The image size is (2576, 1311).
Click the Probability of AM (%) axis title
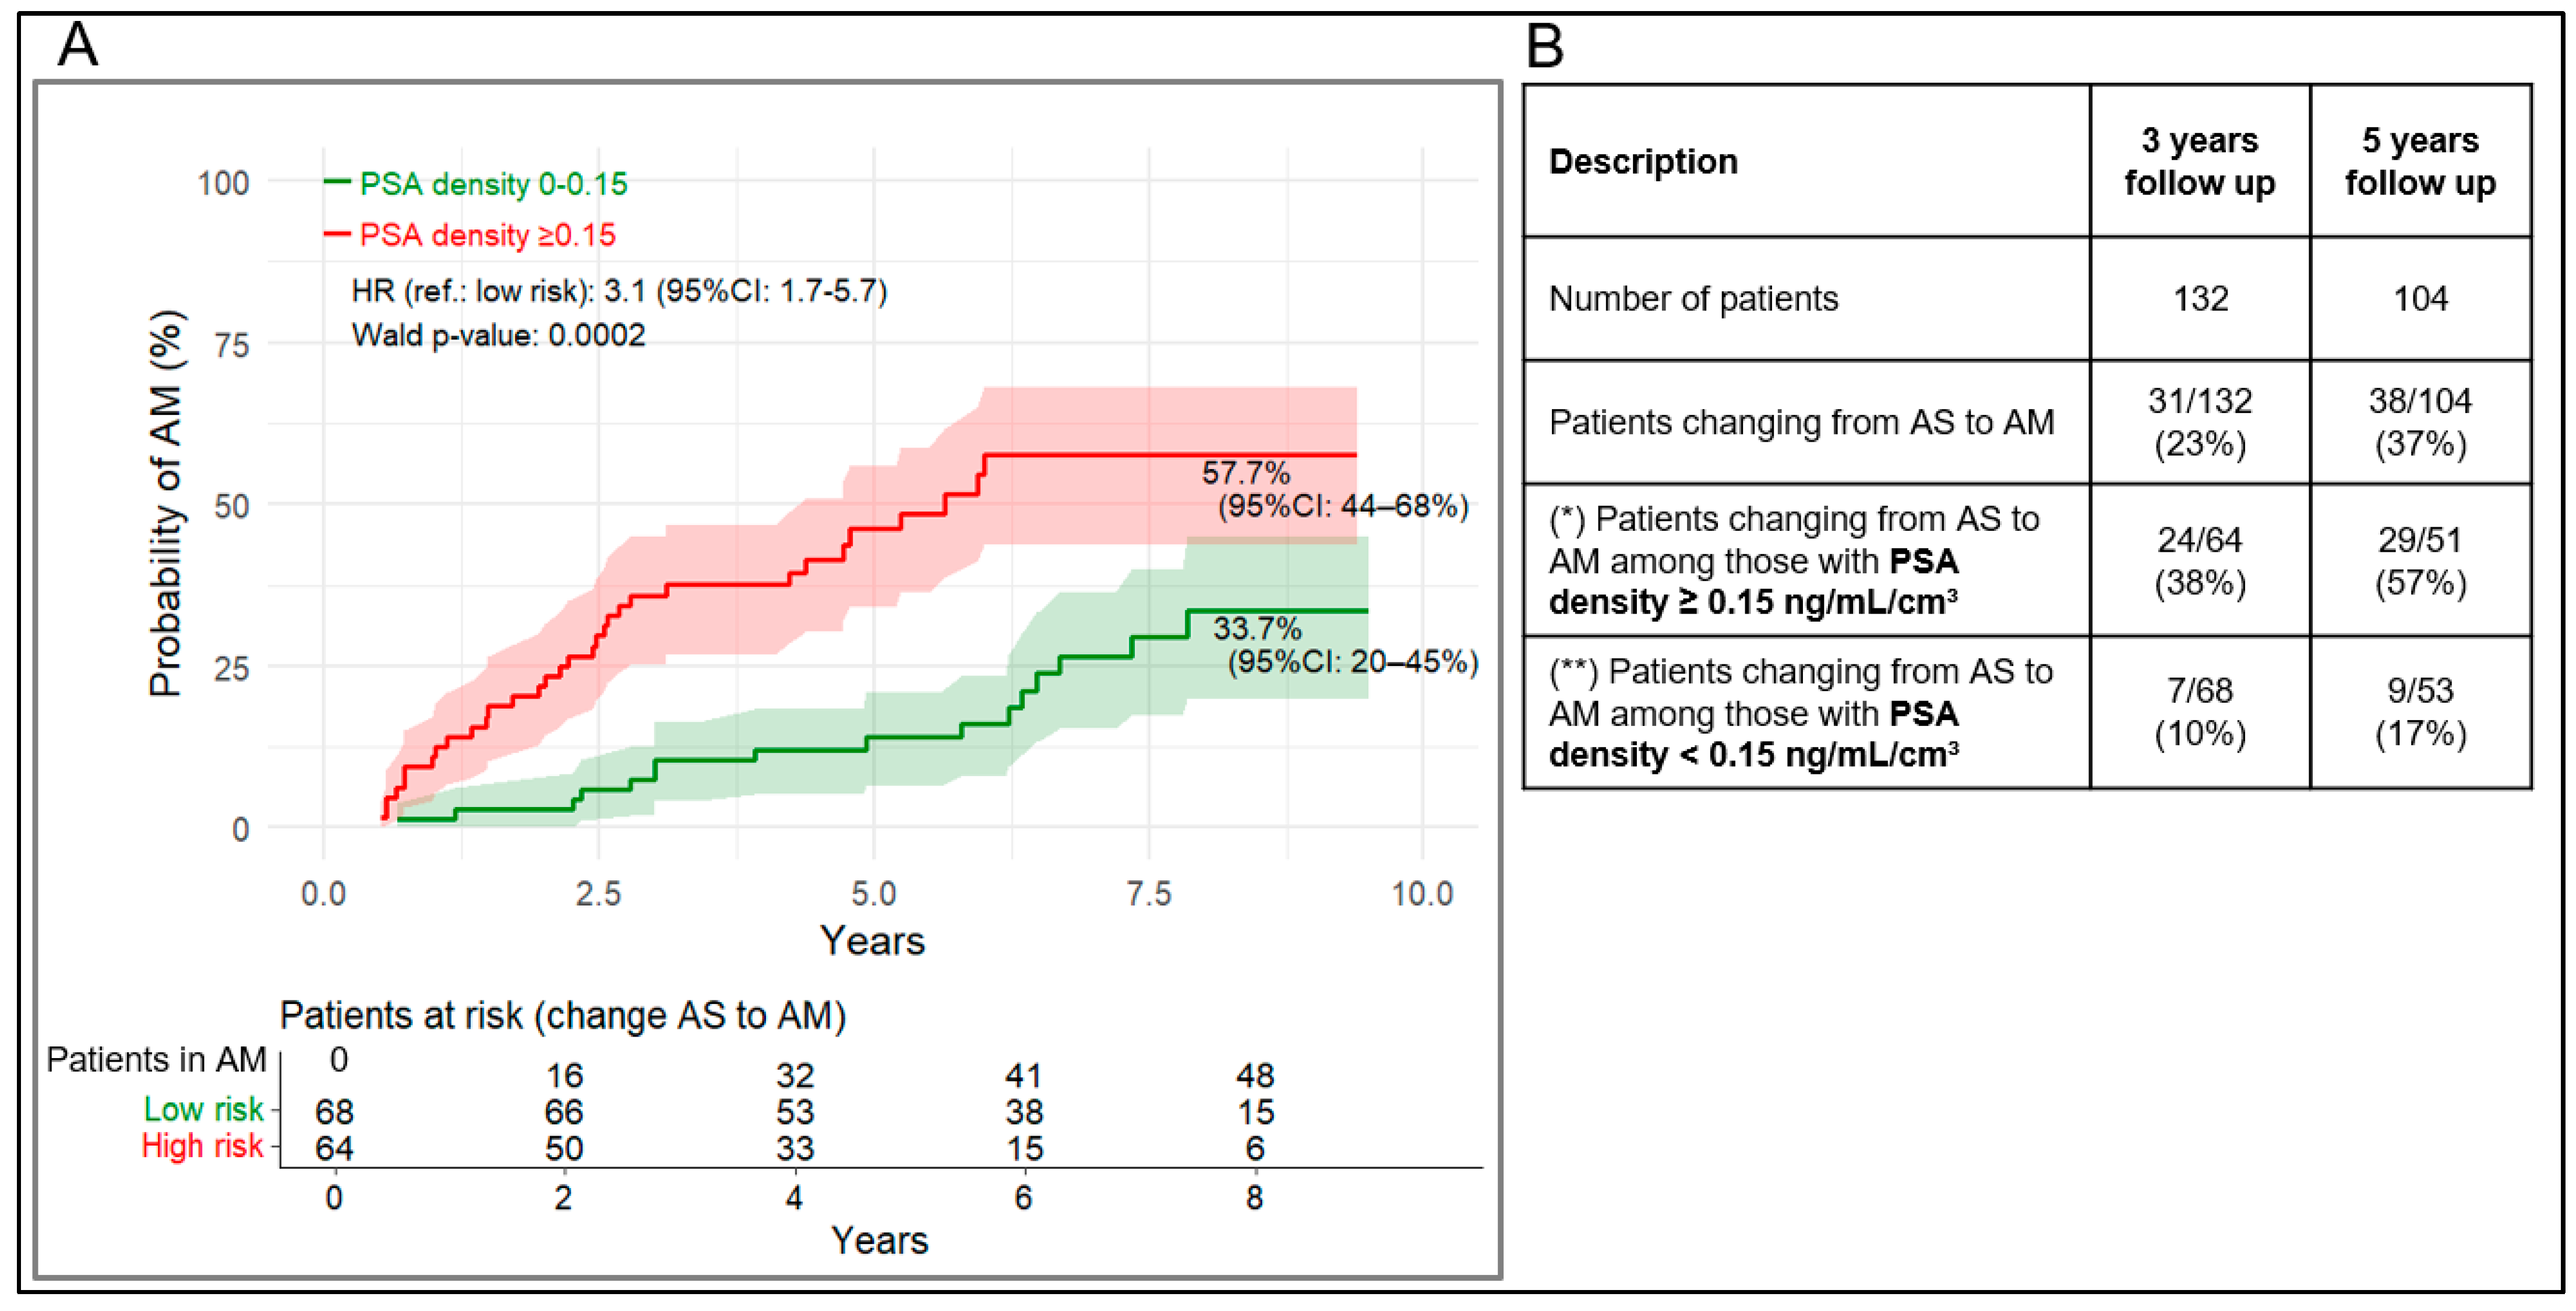click(x=166, y=503)
